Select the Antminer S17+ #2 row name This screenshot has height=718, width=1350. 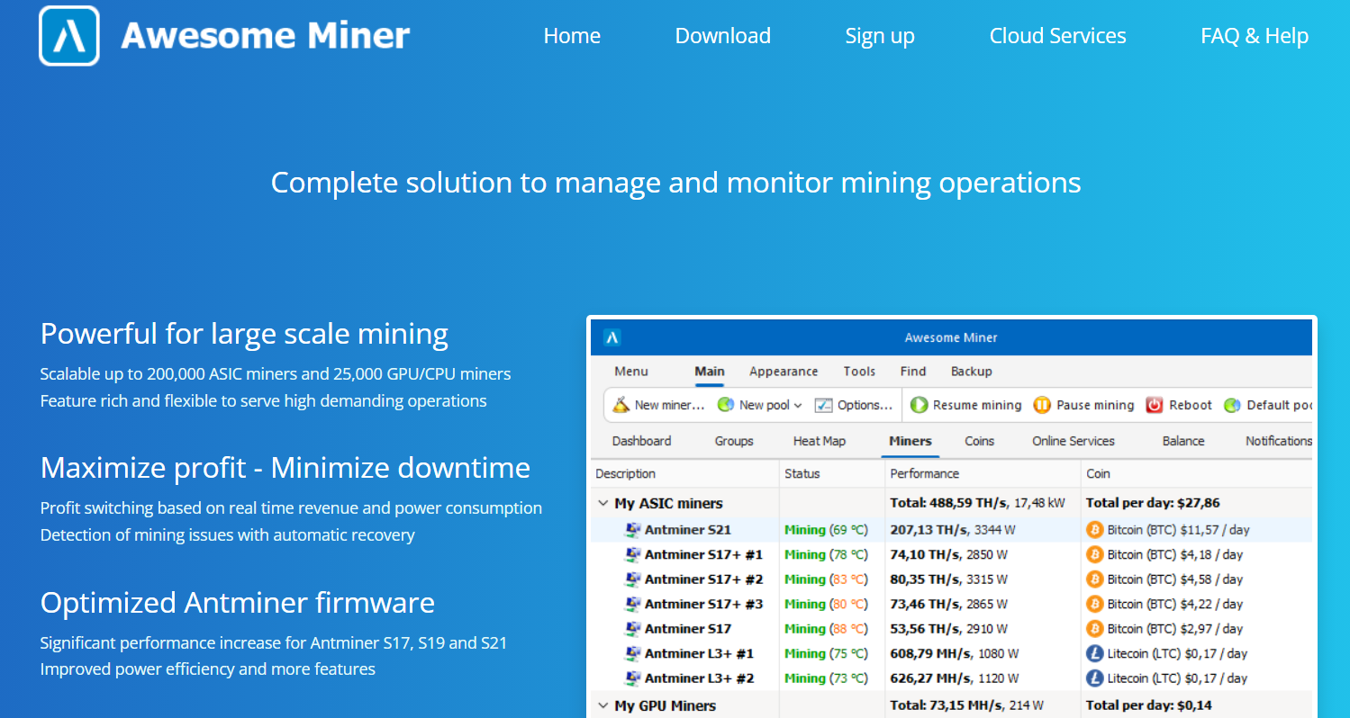[x=704, y=579]
